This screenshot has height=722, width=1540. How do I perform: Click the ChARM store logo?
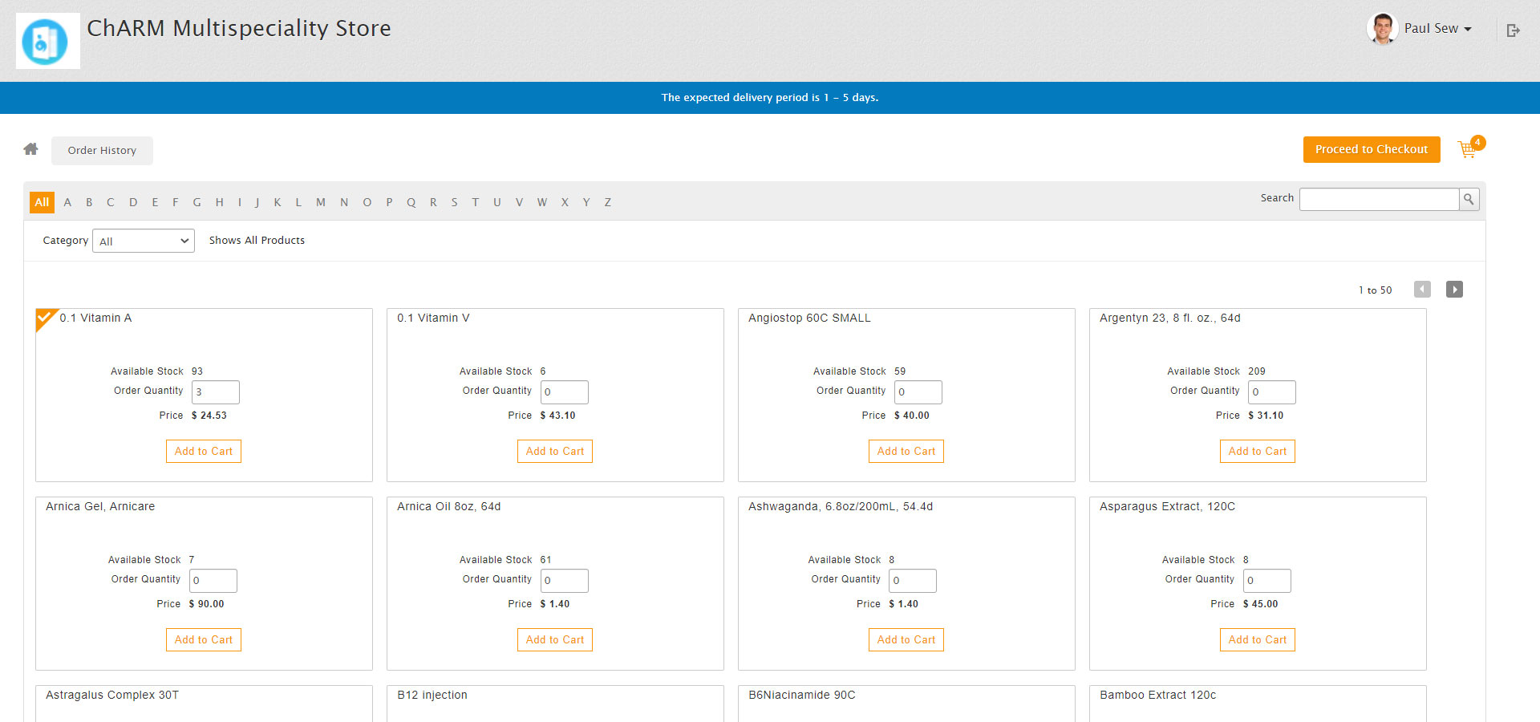click(47, 41)
